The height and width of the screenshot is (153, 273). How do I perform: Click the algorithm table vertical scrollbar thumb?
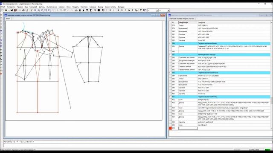tap(271, 100)
